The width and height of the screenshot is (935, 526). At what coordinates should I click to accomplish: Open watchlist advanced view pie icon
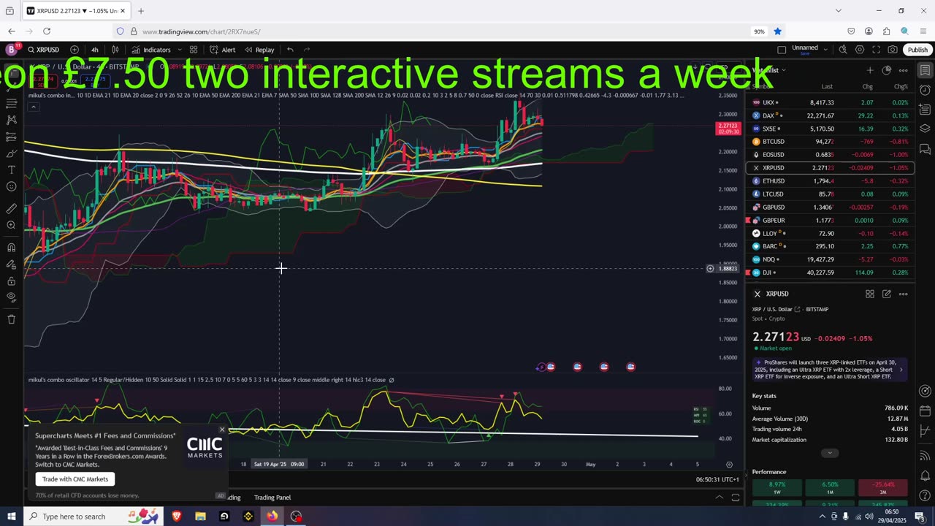point(886,70)
